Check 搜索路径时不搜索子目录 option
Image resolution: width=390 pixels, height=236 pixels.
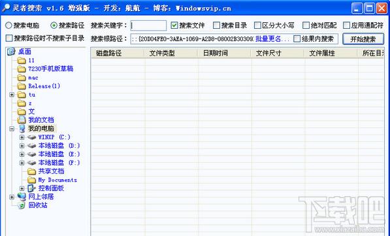click(x=9, y=38)
